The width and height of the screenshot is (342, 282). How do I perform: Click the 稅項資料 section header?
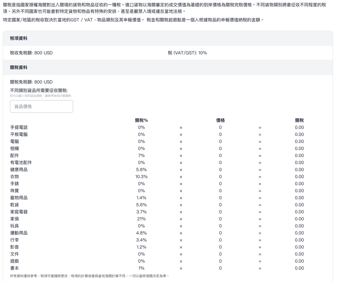click(19, 38)
